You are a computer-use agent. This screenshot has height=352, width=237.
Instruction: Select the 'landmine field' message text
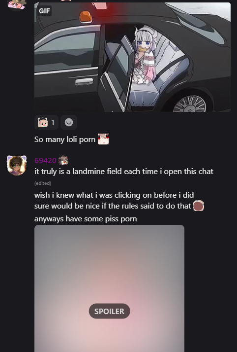[x=124, y=172]
